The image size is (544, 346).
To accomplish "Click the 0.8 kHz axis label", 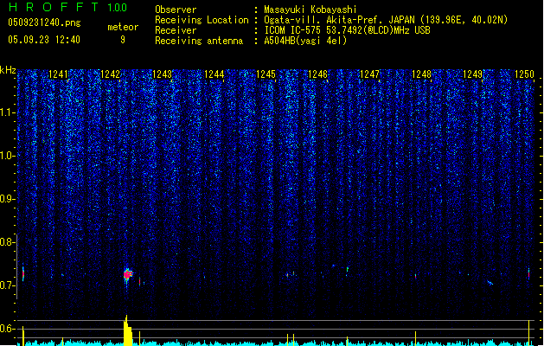I will point(7,242).
